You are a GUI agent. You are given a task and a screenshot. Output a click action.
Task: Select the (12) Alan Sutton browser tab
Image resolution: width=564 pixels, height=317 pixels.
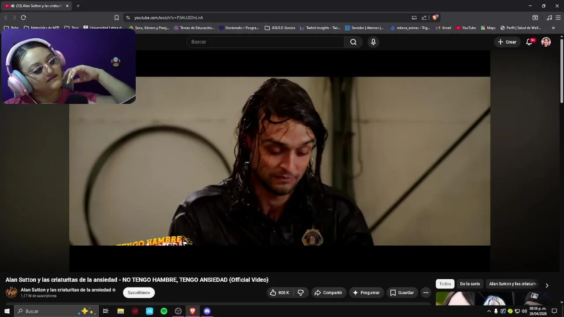tap(37, 6)
